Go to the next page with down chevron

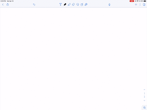coord(144,101)
